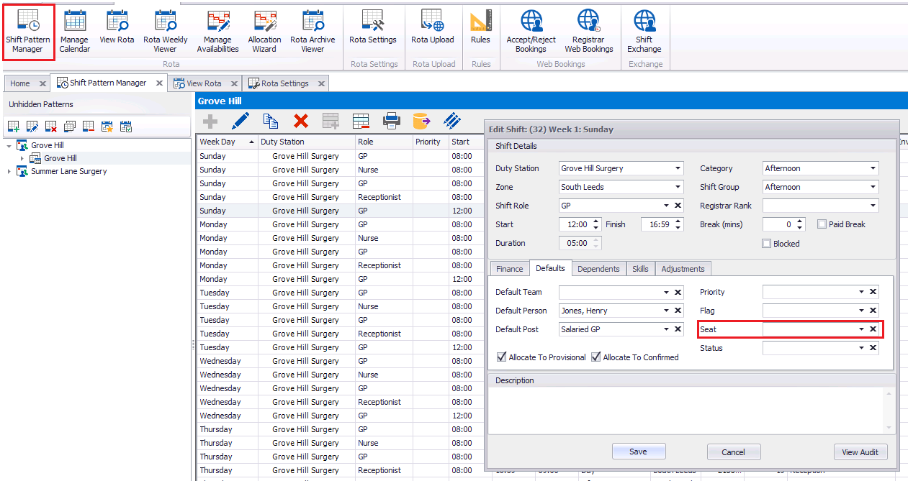This screenshot has height=481, width=908.
Task: Click the blue pencil edit shift icon
Action: 241,121
